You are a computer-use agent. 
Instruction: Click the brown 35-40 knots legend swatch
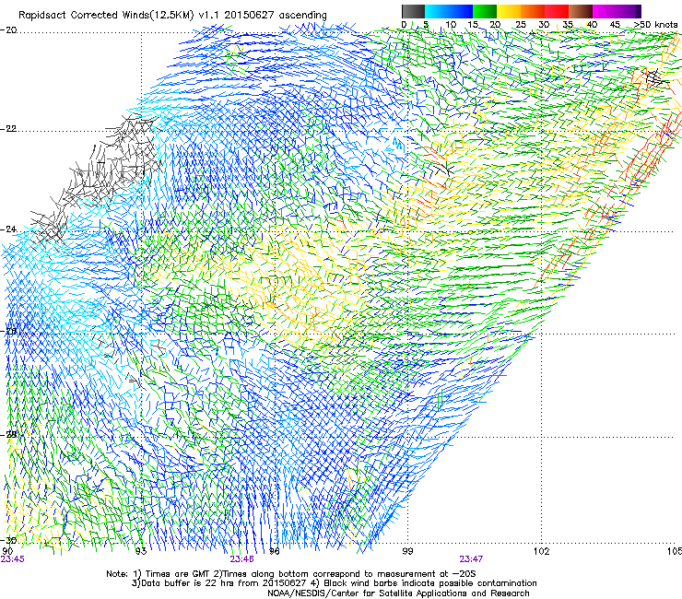tap(581, 11)
